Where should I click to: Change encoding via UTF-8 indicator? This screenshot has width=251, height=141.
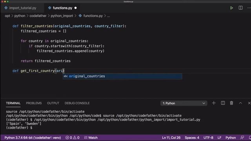[208, 137]
